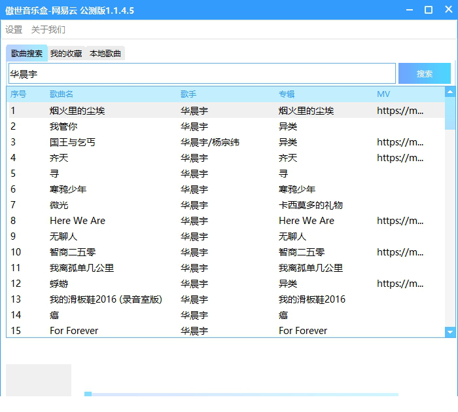Select the song 烟火里的尘埃 in row 1

pos(77,111)
